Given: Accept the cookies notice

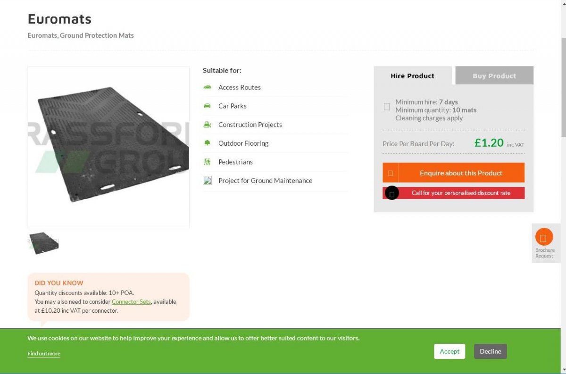Looking at the screenshot, I should (449, 351).
